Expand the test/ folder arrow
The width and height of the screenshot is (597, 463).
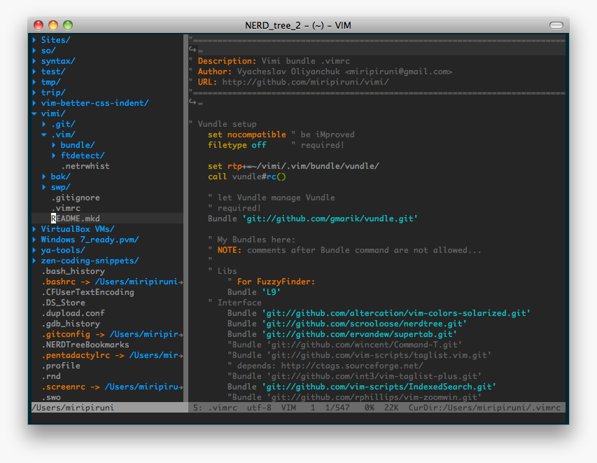point(34,71)
